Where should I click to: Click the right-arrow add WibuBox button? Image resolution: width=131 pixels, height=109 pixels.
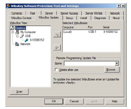pos(57,34)
